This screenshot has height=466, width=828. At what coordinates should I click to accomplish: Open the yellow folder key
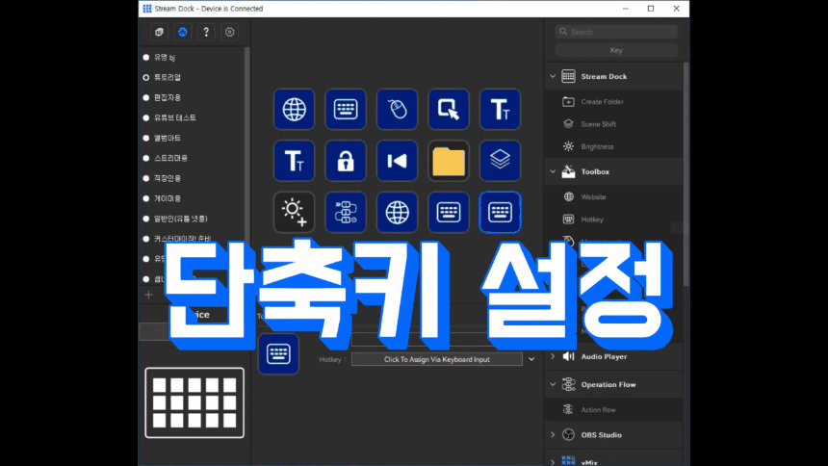point(448,161)
